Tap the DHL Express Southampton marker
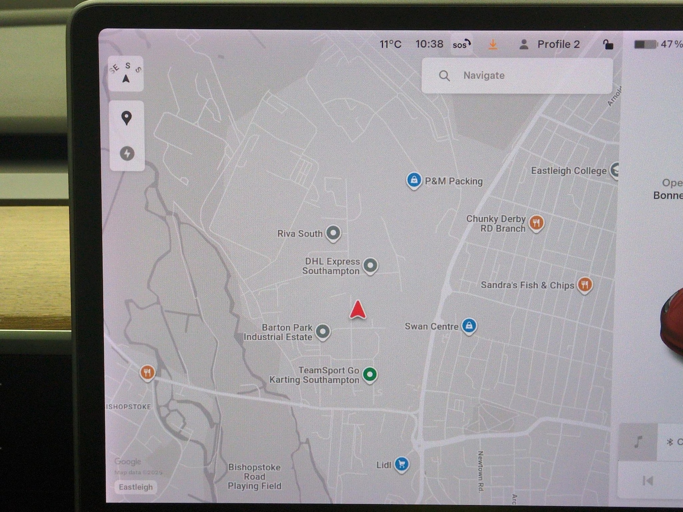683x512 pixels. coord(371,266)
